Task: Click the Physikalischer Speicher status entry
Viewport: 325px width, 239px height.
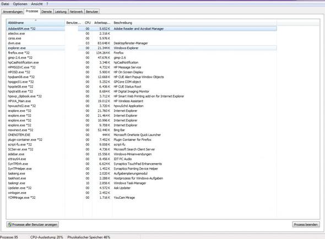Action: (x=89, y=237)
